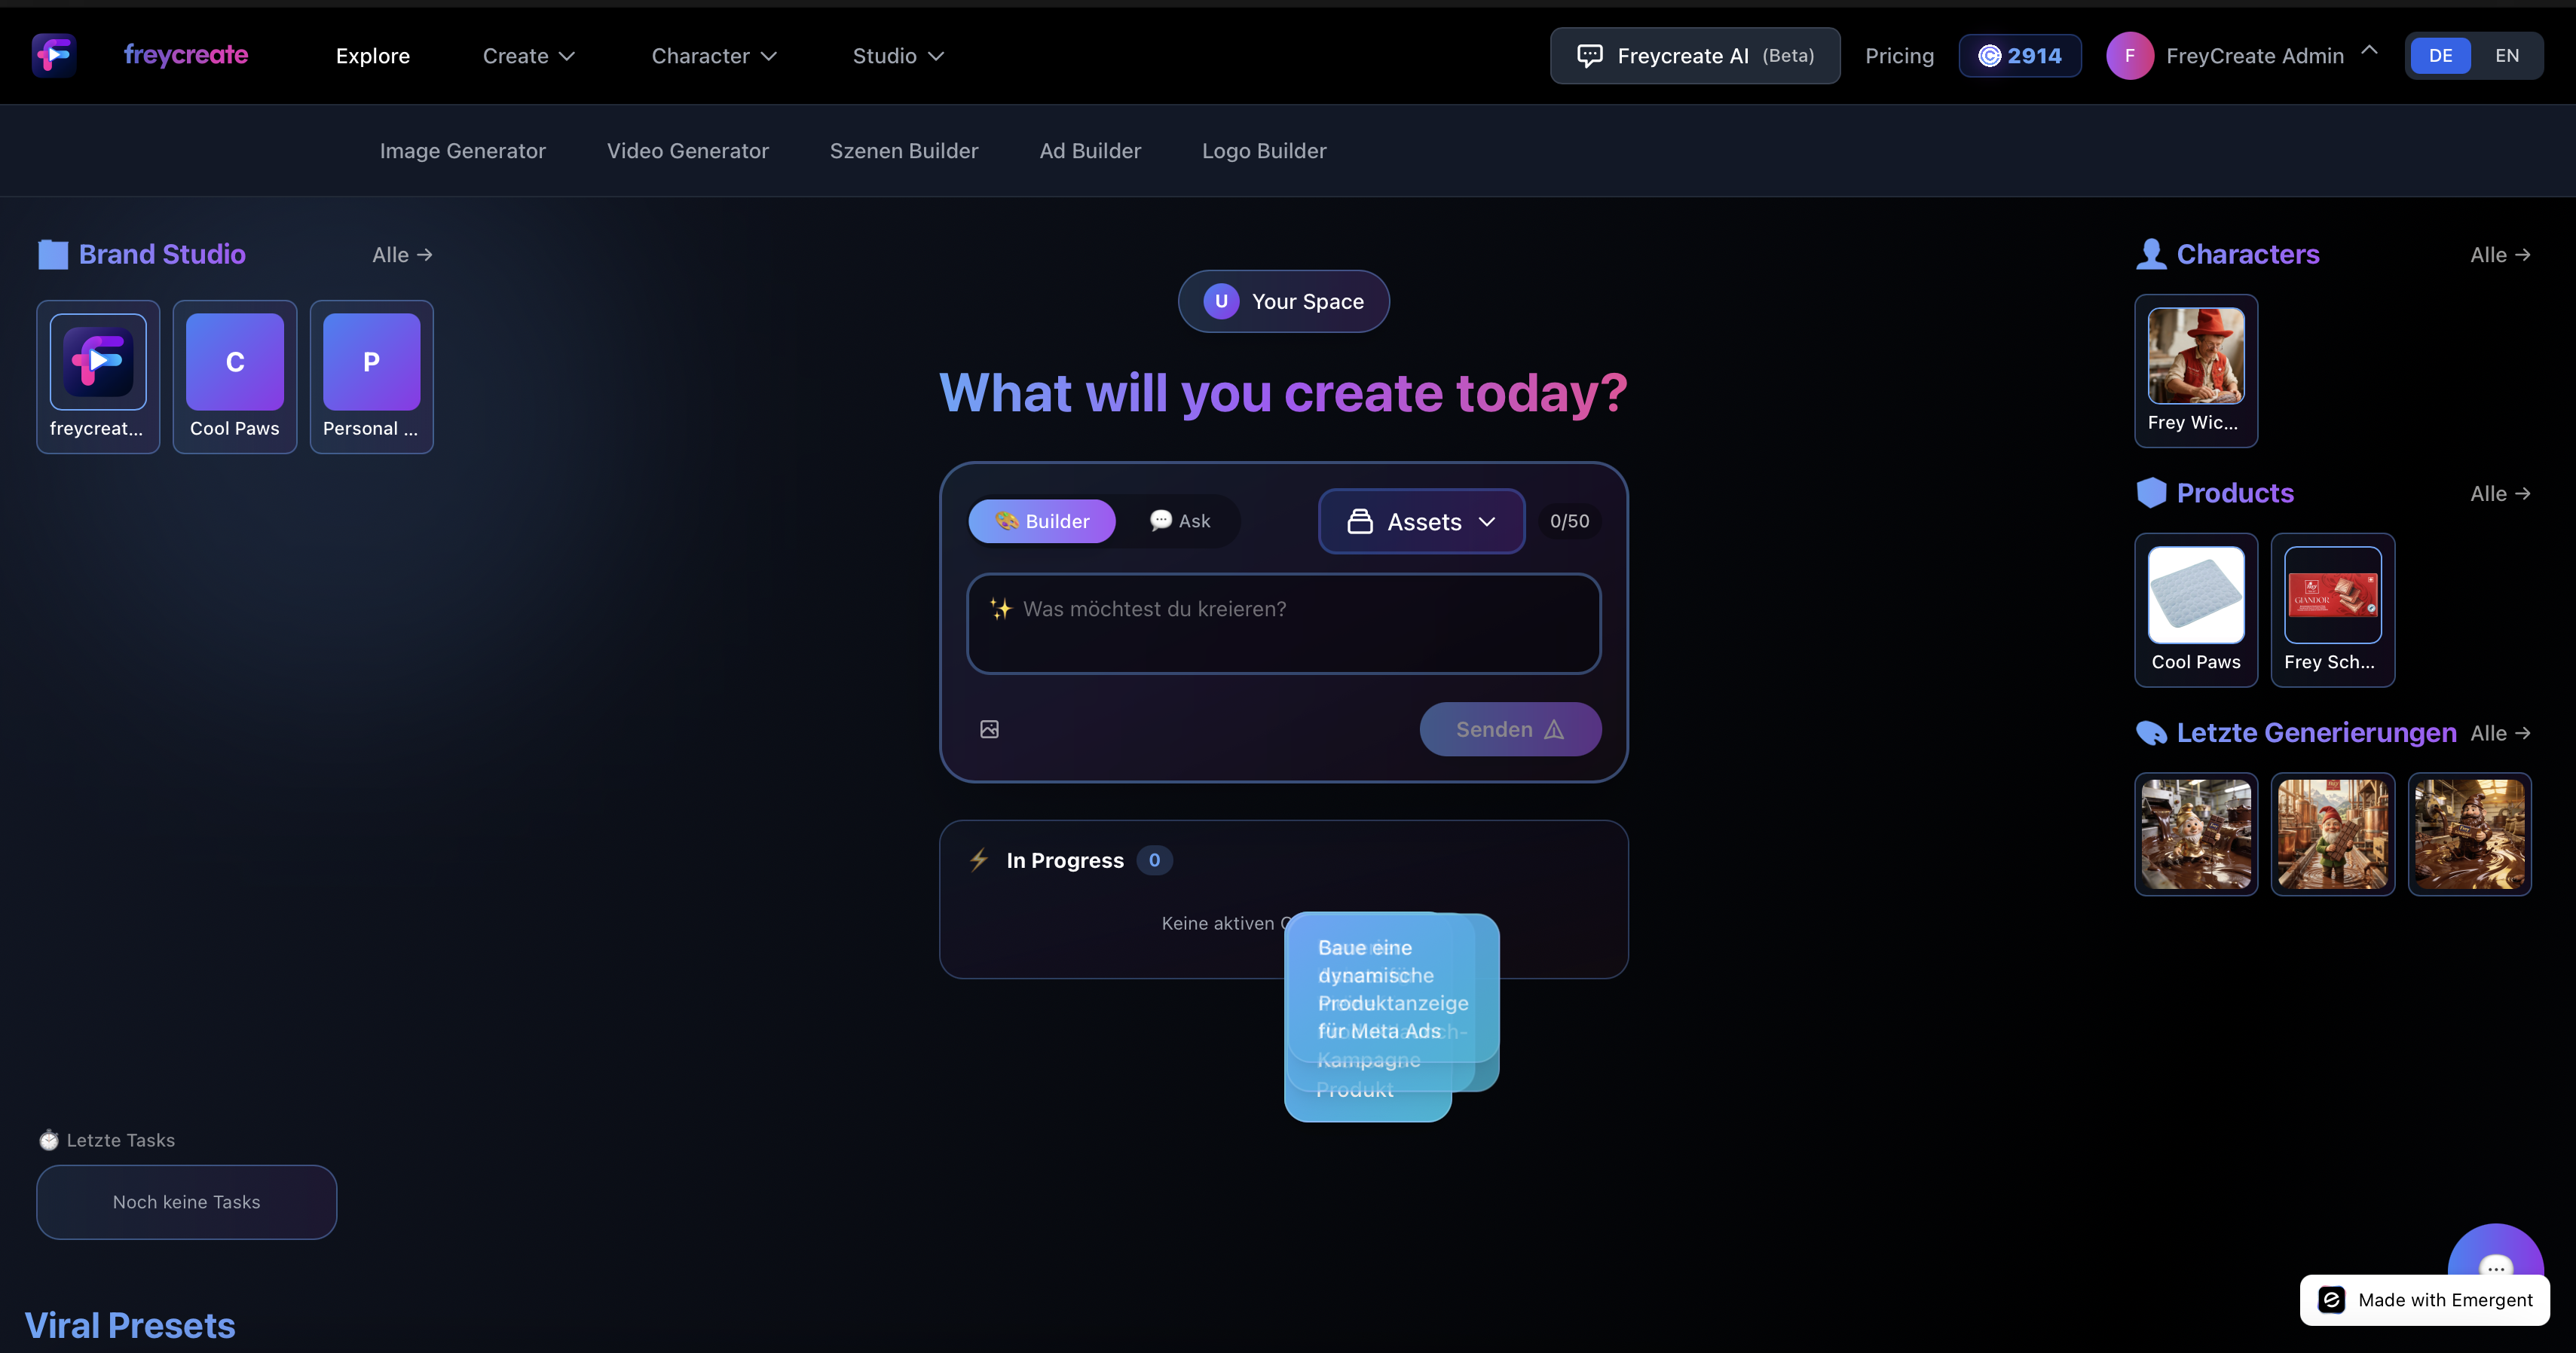Open the Personal brand card
The height and width of the screenshot is (1353, 2576).
(x=371, y=377)
